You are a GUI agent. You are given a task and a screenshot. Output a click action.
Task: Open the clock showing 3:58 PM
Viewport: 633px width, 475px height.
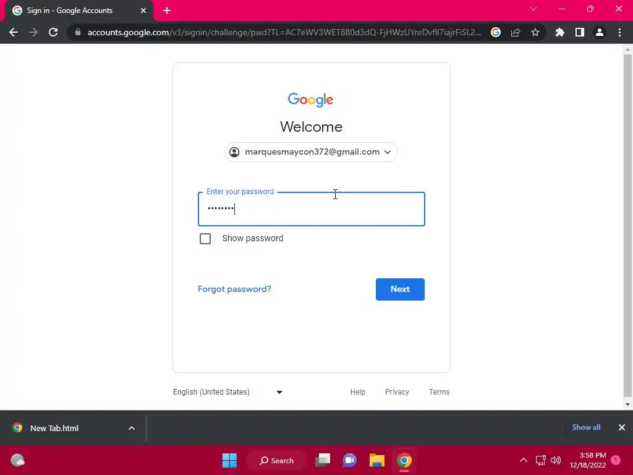(588, 460)
